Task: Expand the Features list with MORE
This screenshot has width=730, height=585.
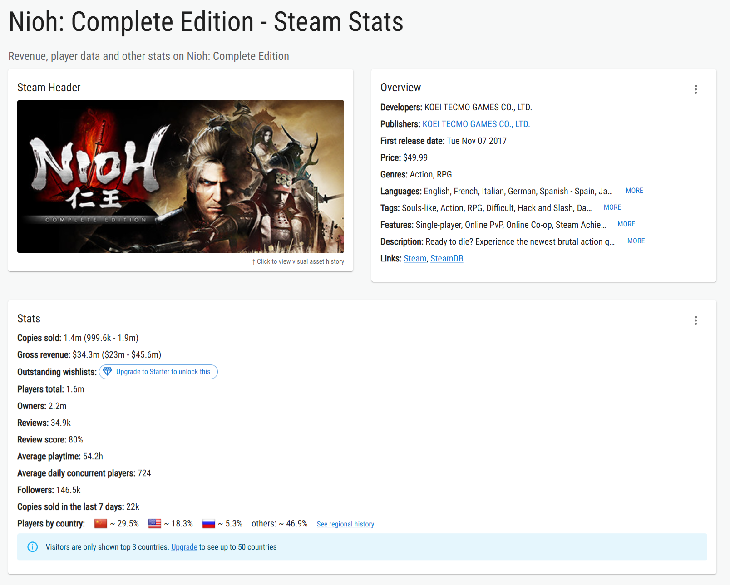Action: click(626, 224)
